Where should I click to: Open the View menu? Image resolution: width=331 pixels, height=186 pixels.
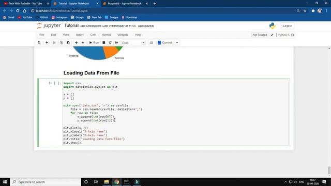click(x=66, y=35)
